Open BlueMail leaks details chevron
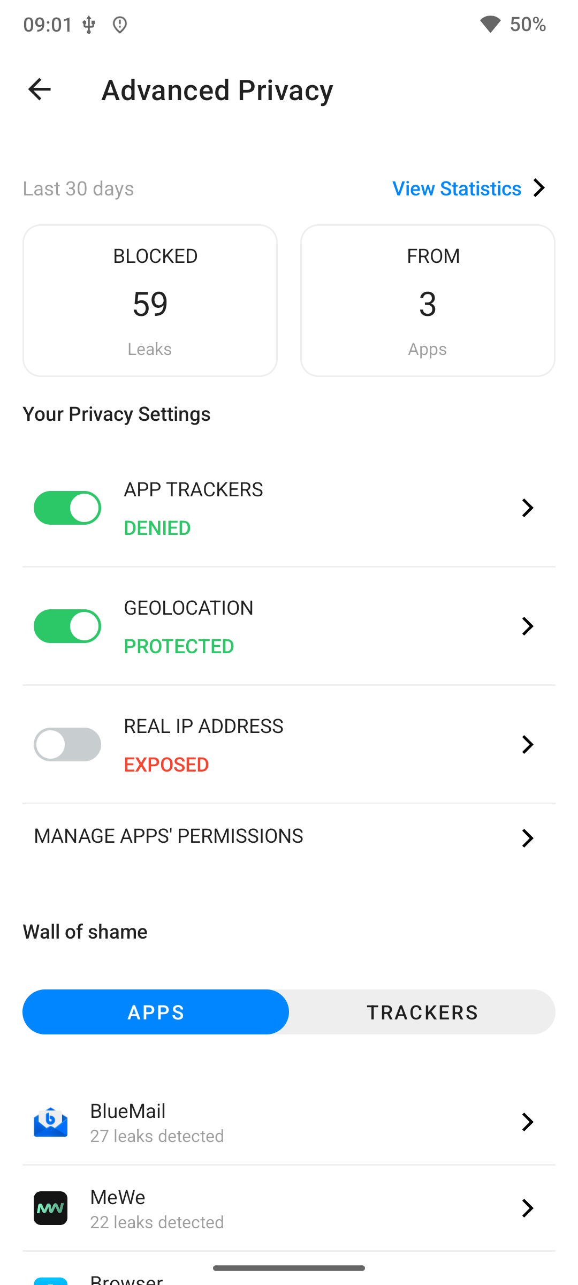Image resolution: width=578 pixels, height=1285 pixels. pos(527,1122)
